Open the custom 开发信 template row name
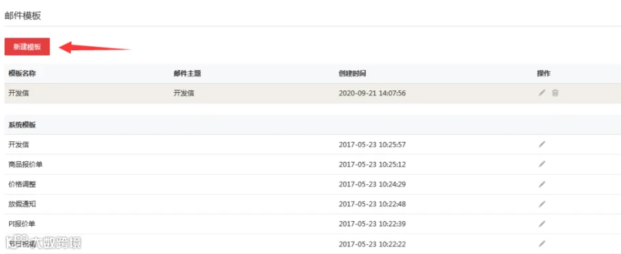 [18, 94]
